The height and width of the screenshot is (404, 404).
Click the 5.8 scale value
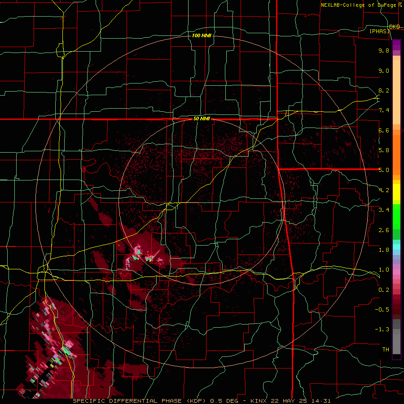pos(384,150)
